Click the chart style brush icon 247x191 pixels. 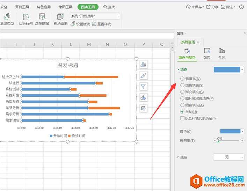click(143, 75)
